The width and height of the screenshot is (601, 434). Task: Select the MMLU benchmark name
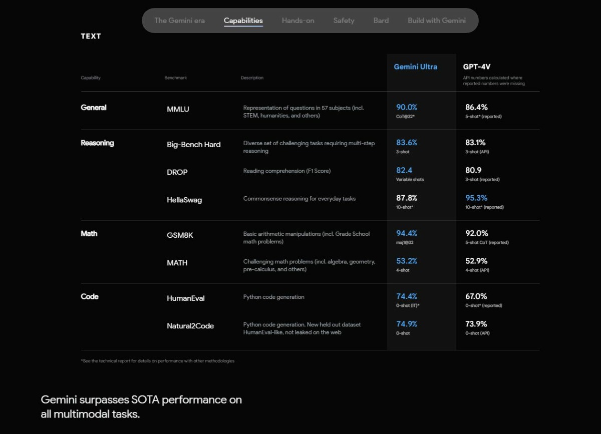pyautogui.click(x=178, y=109)
